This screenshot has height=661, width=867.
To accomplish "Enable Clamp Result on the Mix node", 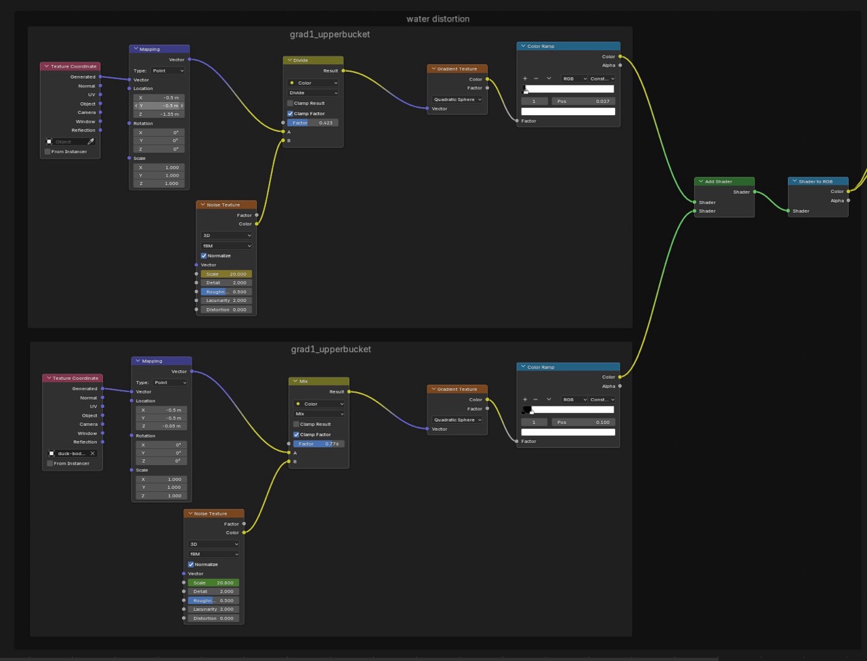I will click(x=296, y=425).
